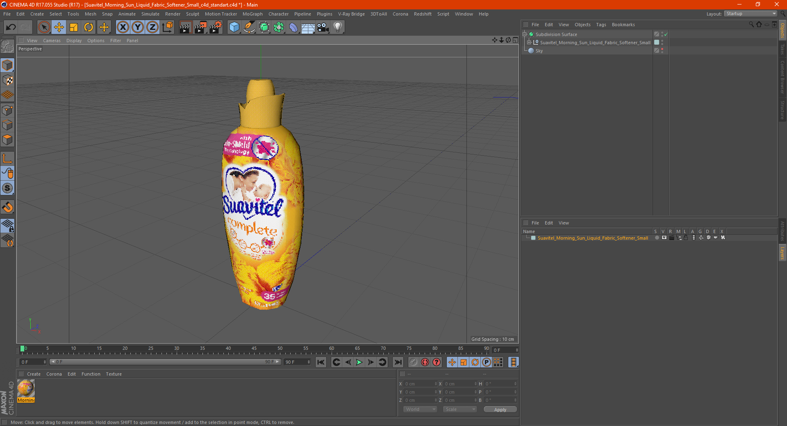Open the Scale mode dropdown
Image resolution: width=787 pixels, height=426 pixels.
pyautogui.click(x=460, y=409)
